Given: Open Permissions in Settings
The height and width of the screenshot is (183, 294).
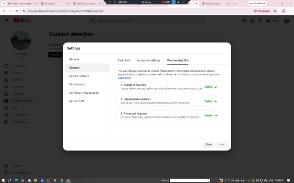Looking at the screenshot, I should click(x=87, y=85).
